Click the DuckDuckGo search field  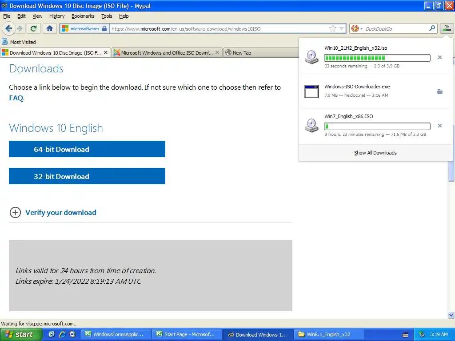(396, 28)
